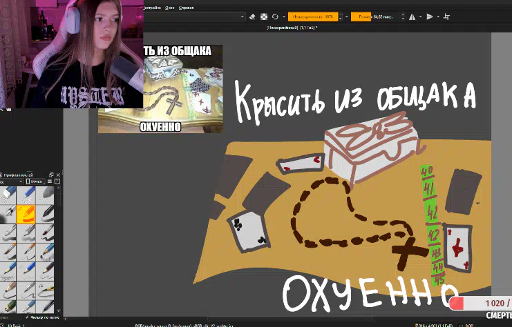Open the Метка tag dropdown

tap(37, 181)
